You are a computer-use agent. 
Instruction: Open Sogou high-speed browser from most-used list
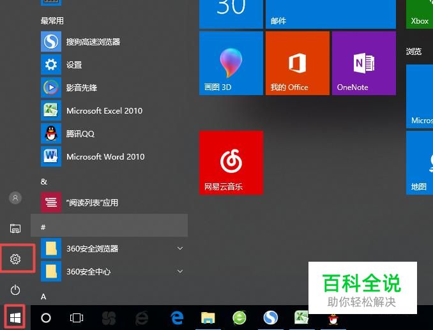coord(109,41)
